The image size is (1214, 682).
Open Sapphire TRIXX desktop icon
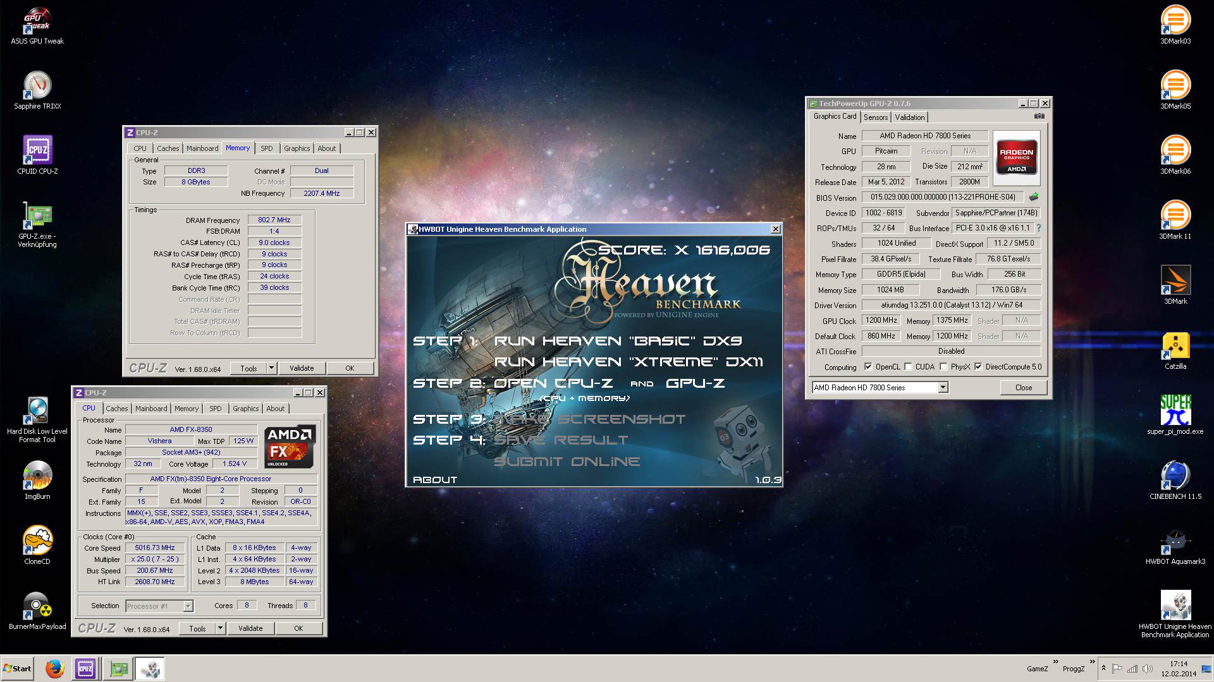point(37,90)
